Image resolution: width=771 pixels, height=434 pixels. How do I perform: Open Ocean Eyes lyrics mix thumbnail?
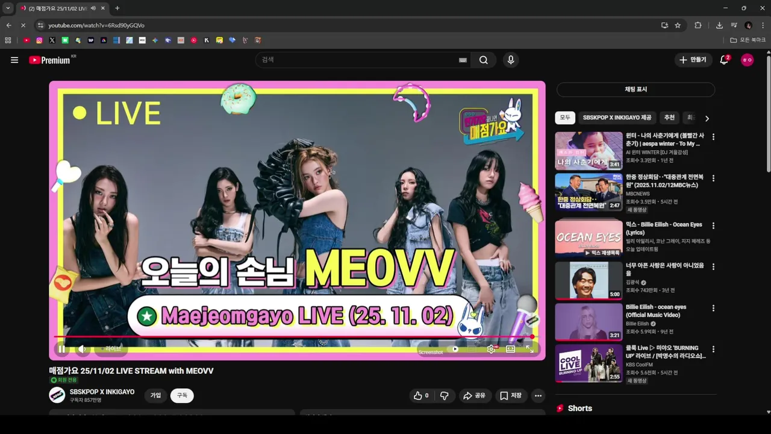[x=588, y=239]
